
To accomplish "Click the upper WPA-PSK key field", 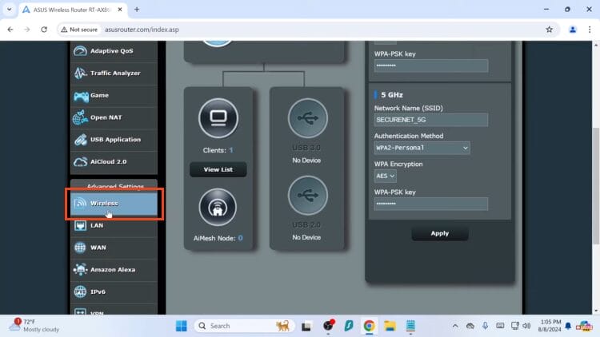I will click(431, 65).
